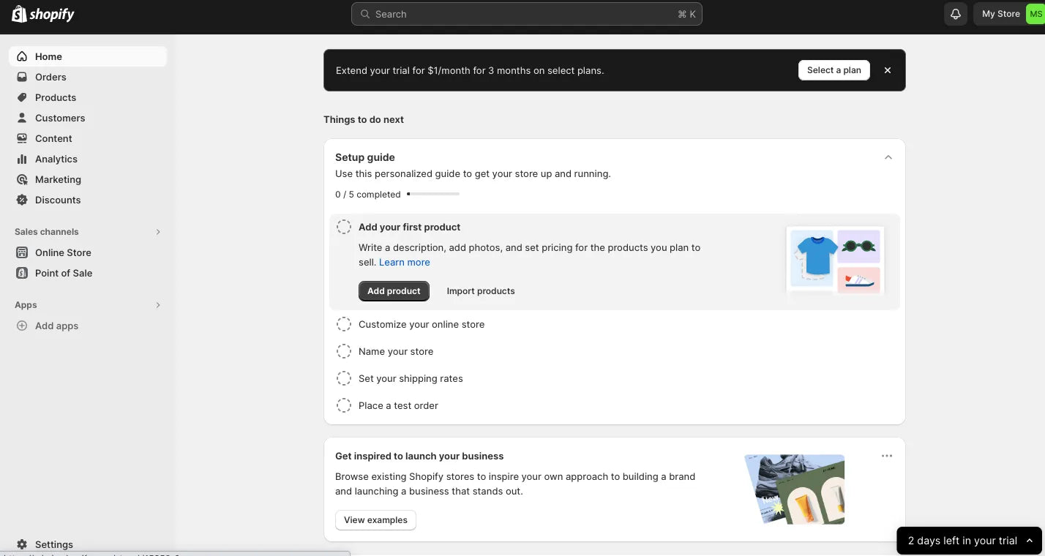Screen dimensions: 1045x556
Task: Open the Products section icon
Action: click(22, 97)
